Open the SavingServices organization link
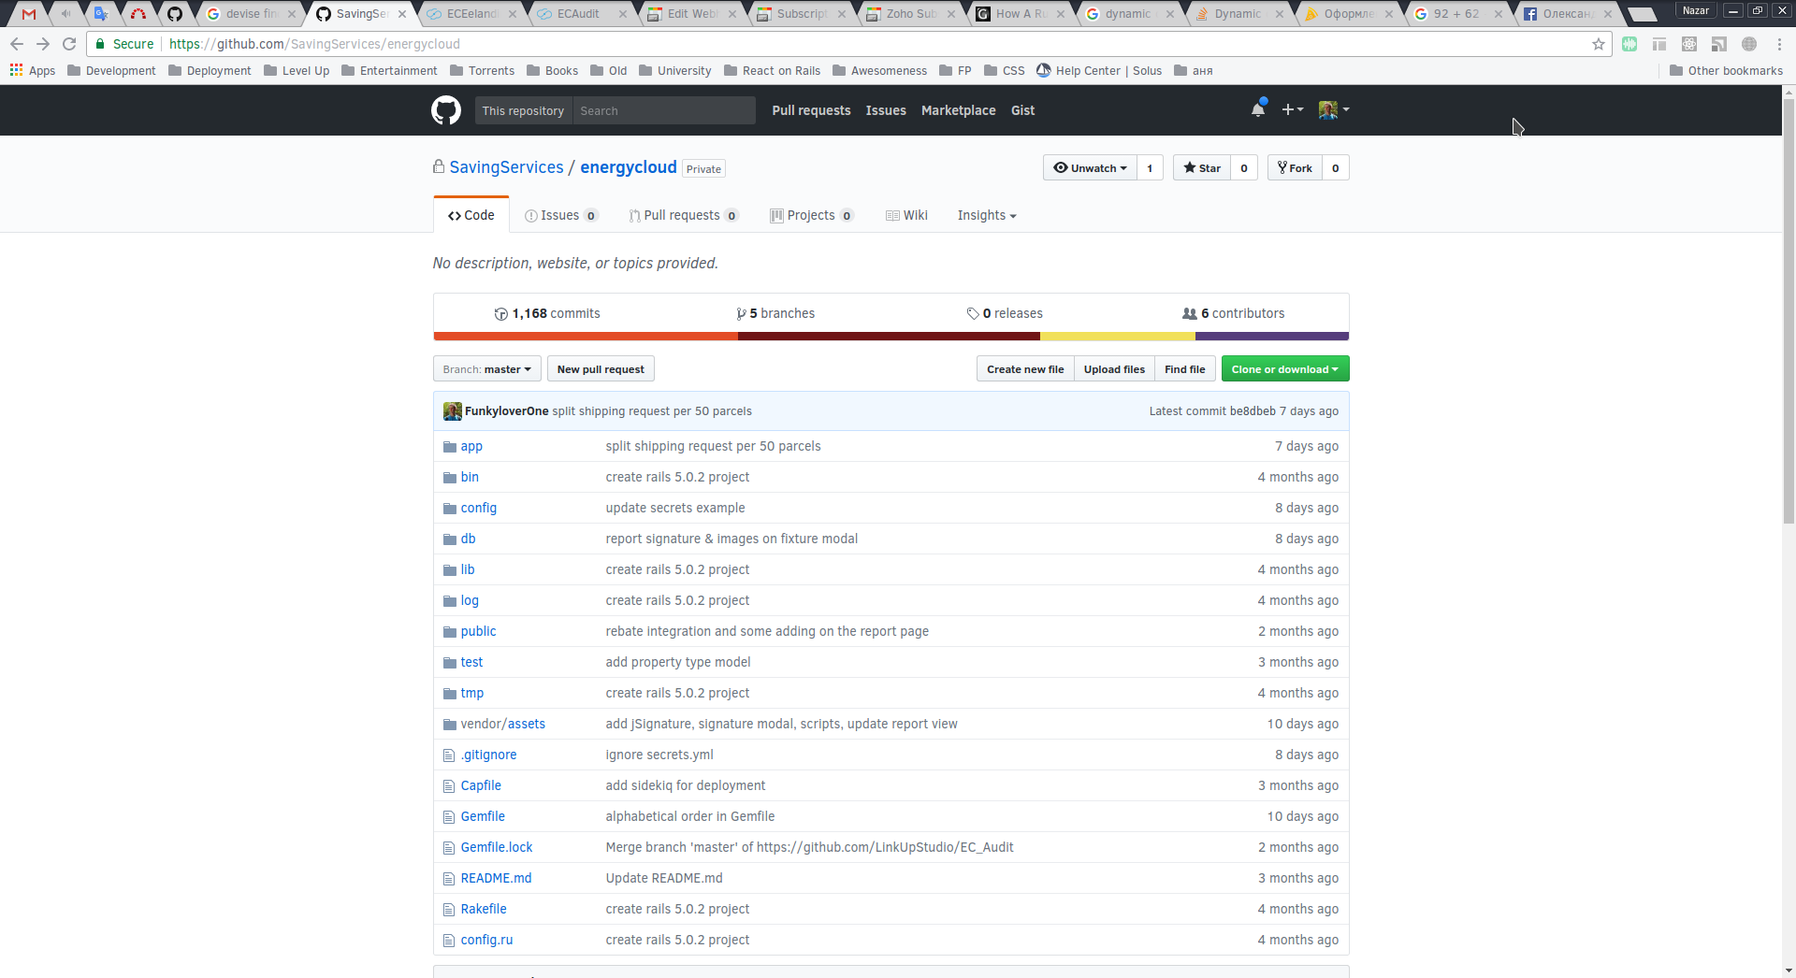1796x978 pixels. click(x=506, y=167)
